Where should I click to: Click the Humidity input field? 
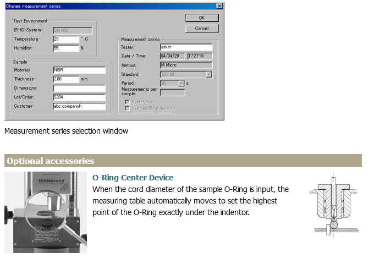pyautogui.click(x=66, y=48)
